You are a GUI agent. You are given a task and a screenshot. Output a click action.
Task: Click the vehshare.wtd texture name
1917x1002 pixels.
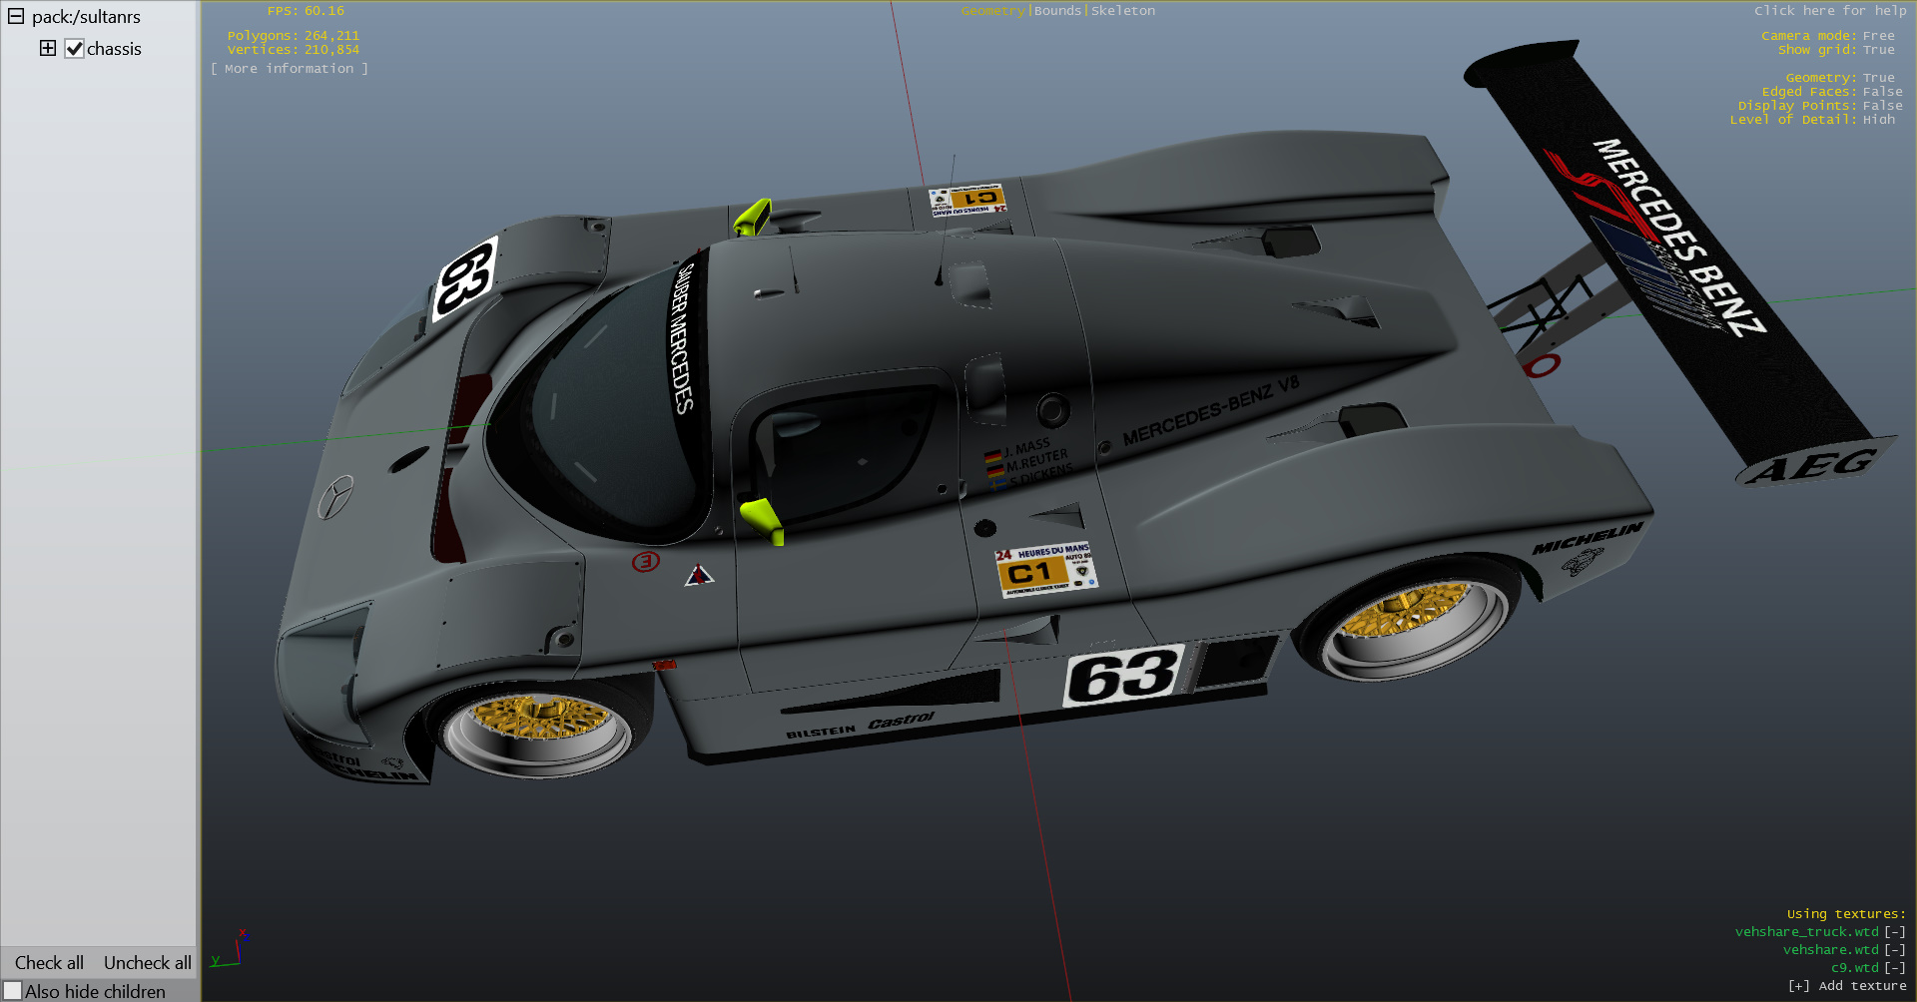pyautogui.click(x=1830, y=950)
